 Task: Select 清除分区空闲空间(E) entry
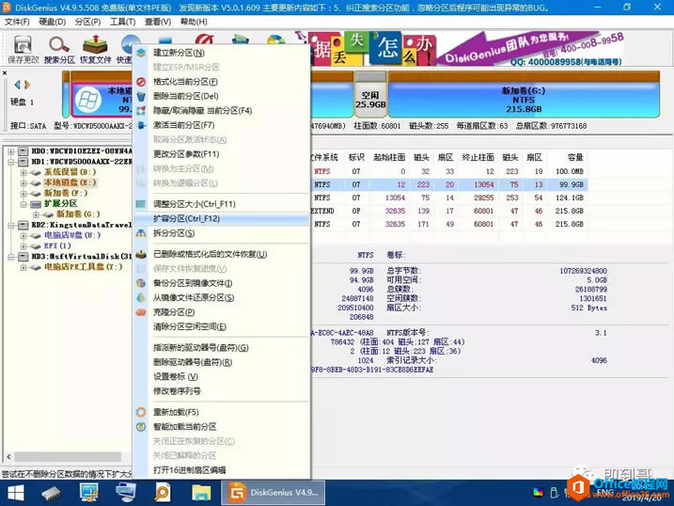pyautogui.click(x=190, y=326)
